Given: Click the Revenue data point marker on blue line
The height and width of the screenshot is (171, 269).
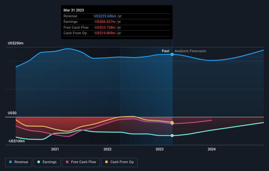Looking at the screenshot, I should tap(172, 54).
